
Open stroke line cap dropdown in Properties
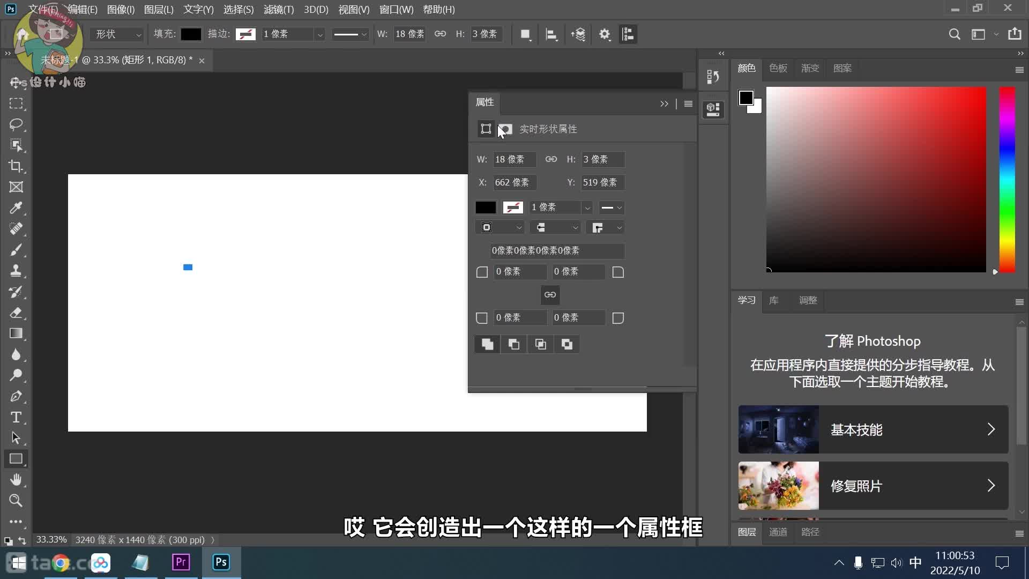(555, 228)
